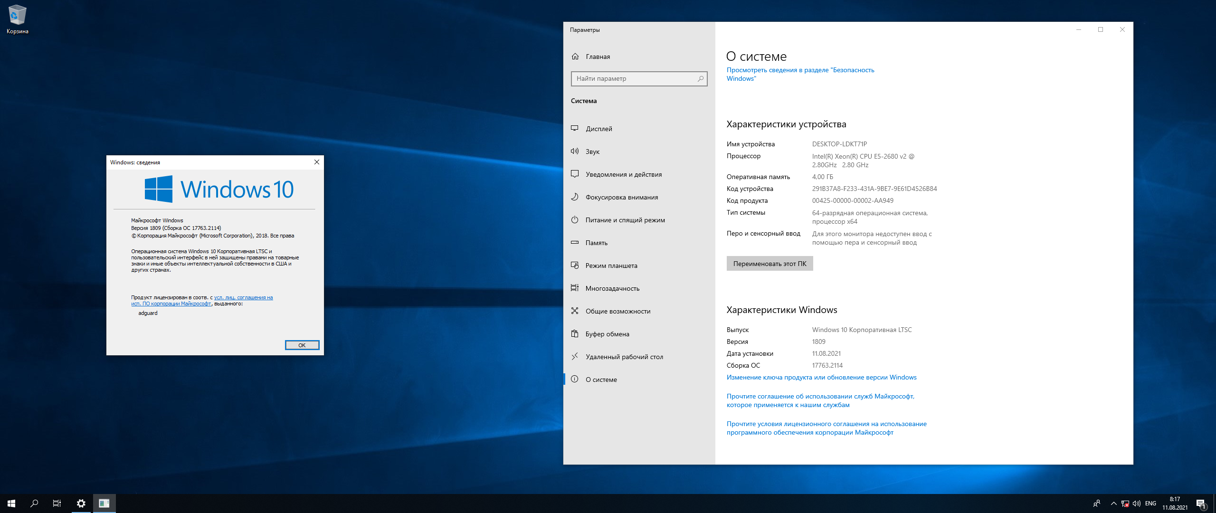Select Многозадачность settings page
This screenshot has height=513, width=1216.
pos(639,288)
